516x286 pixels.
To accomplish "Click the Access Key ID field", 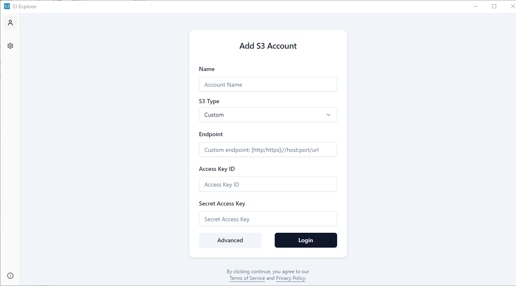I will tap(268, 184).
